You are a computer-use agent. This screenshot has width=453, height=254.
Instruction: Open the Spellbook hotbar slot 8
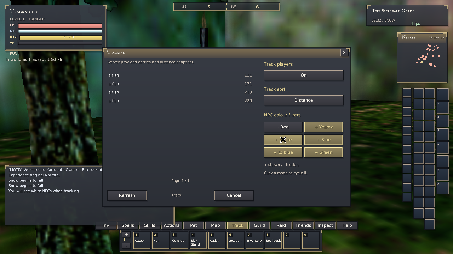click(x=273, y=240)
